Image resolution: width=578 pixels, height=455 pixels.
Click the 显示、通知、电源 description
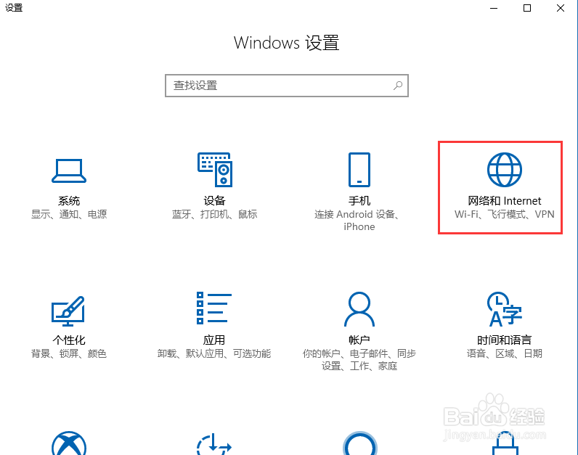(69, 214)
